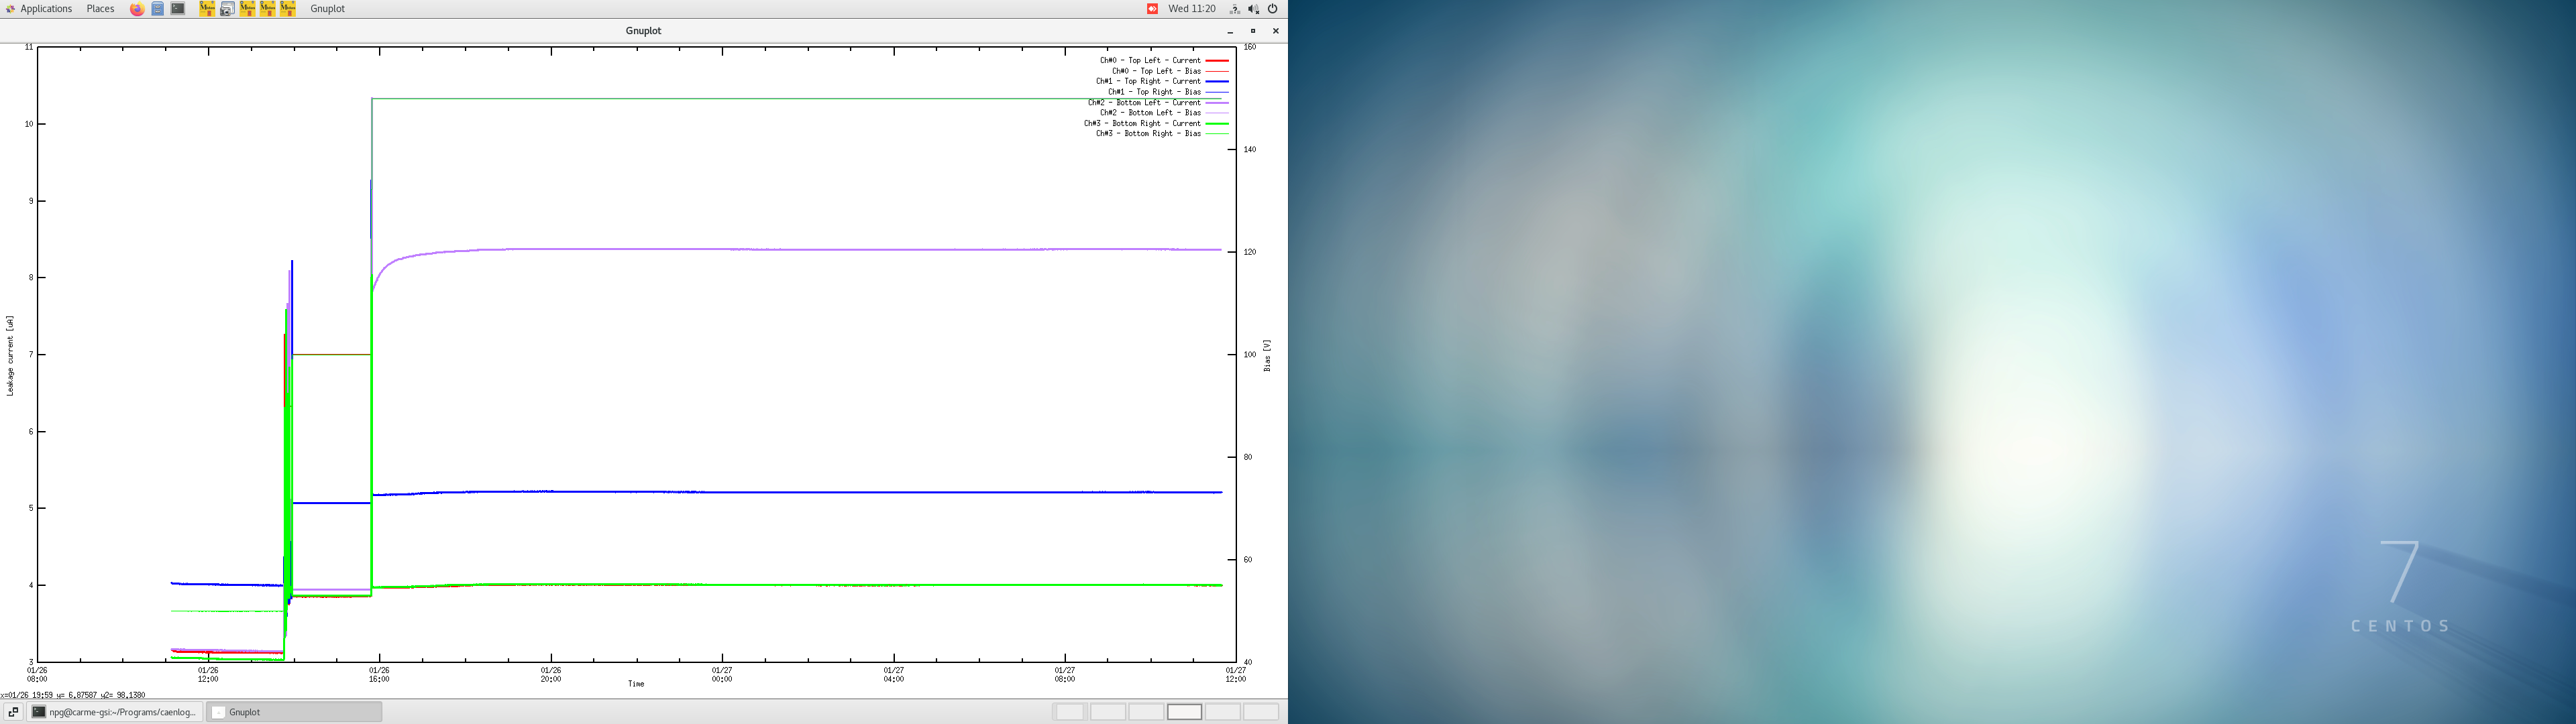Open the Places menu
The image size is (2576, 724).
click(x=100, y=9)
